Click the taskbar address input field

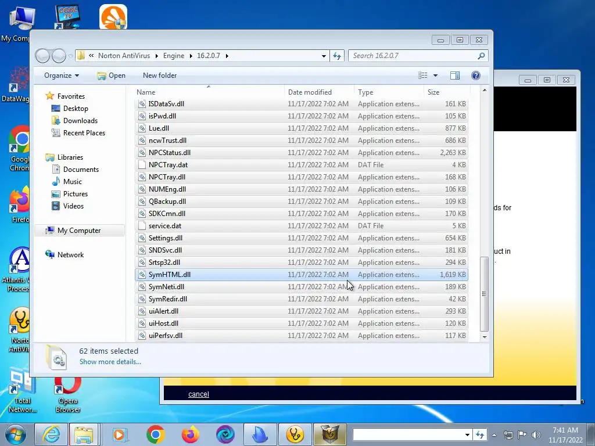point(408,435)
